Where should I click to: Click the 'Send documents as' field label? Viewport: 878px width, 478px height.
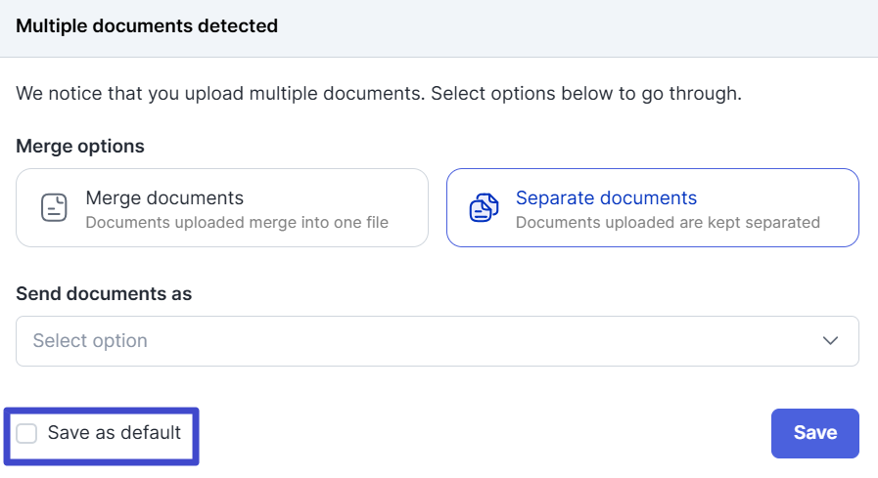[104, 293]
